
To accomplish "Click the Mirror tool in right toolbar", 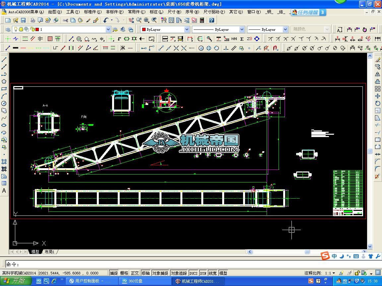I will point(378,74).
